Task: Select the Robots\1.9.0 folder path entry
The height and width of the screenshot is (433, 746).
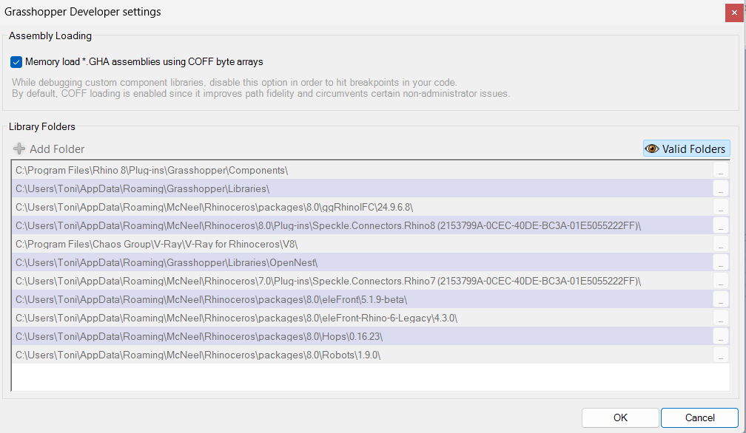Action: click(362, 355)
